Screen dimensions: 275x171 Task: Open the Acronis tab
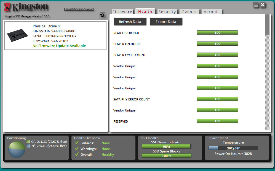pyautogui.click(x=212, y=12)
